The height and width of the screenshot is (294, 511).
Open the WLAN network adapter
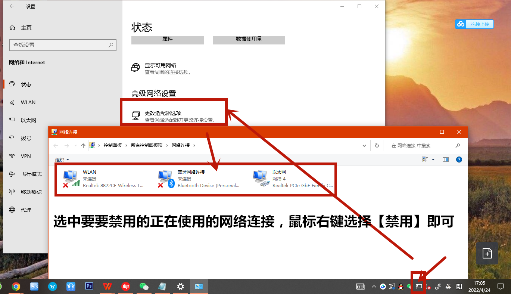(x=103, y=179)
